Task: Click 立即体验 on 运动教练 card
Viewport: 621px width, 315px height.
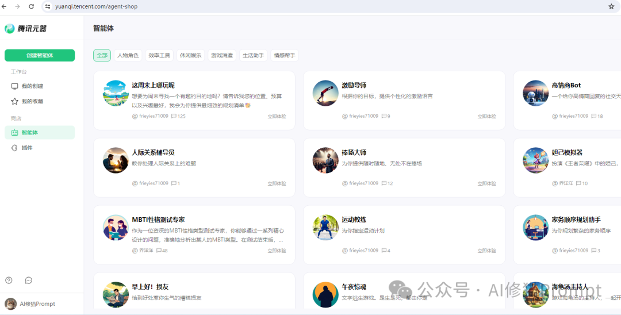Action: tap(487, 251)
